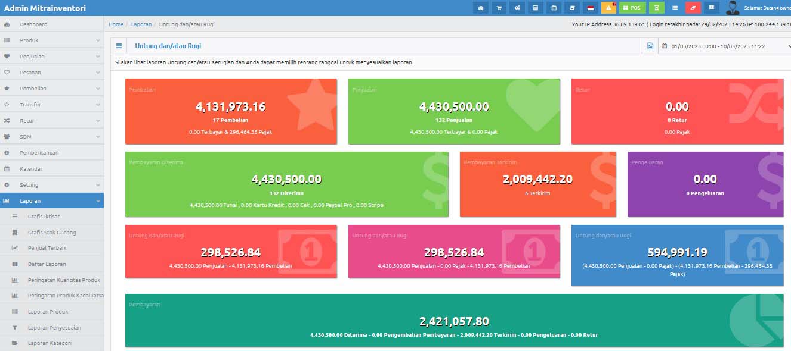Viewport: 791px width, 351px height.
Task: Open the yellow warning alerts icon
Action: pyautogui.click(x=608, y=8)
